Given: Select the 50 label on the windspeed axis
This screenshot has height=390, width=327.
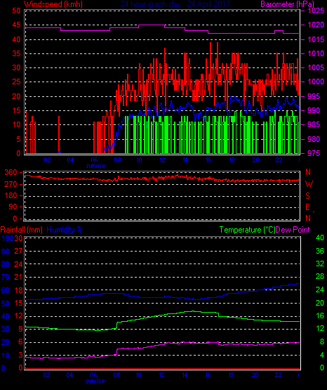Looking at the screenshot, I should [16, 11].
